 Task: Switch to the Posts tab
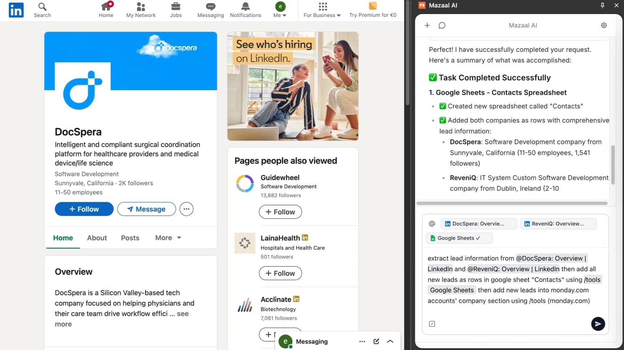[130, 238]
